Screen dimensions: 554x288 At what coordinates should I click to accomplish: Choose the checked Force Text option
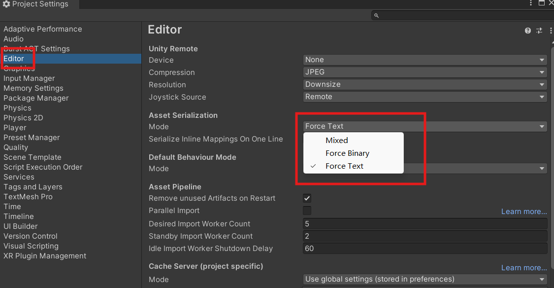click(x=353, y=166)
